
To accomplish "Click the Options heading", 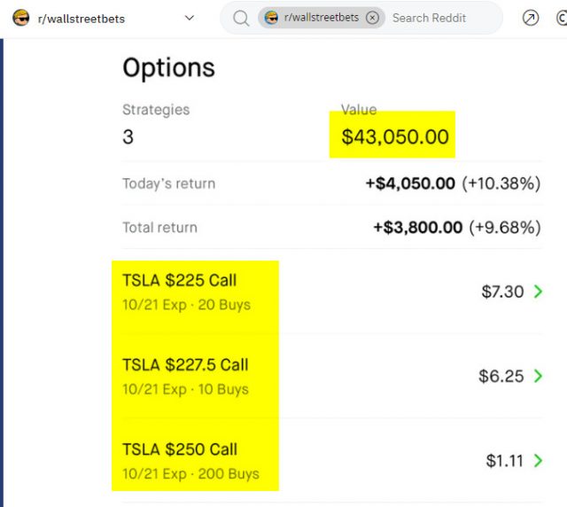I will click(x=168, y=68).
